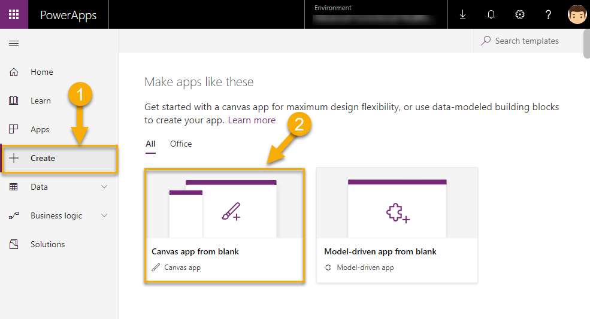590x319 pixels.
Task: Open the Environment selector
Action: coord(376,14)
